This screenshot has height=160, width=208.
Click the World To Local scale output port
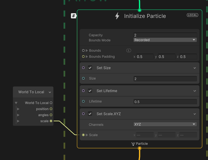click(x=51, y=121)
